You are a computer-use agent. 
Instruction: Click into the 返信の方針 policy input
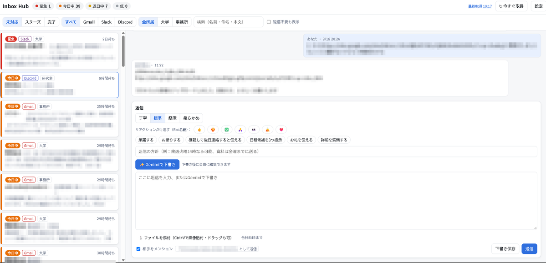point(336,152)
